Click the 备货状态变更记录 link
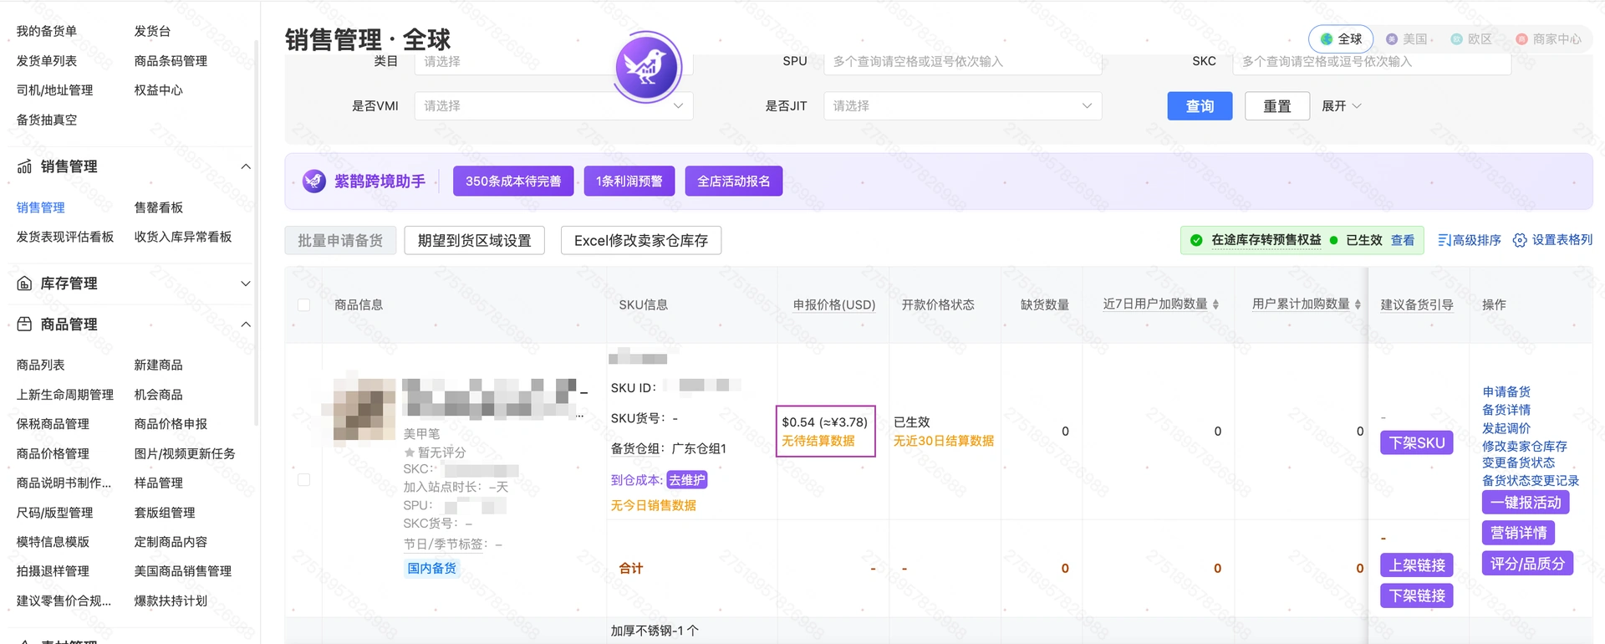The height and width of the screenshot is (644, 1605). pos(1531,481)
